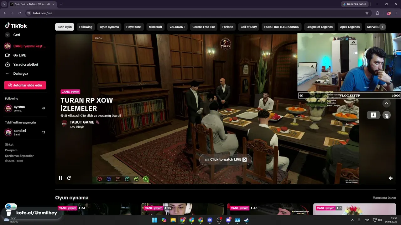401x225 pixels.
Task: Expand the tab search dropdown
Action: pyautogui.click(x=4, y=4)
